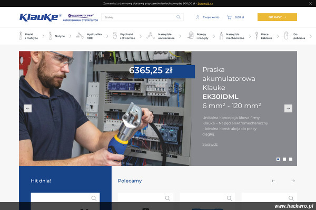Go to previous banner slide arrow
The width and height of the screenshot is (316, 210).
[x=27, y=108]
